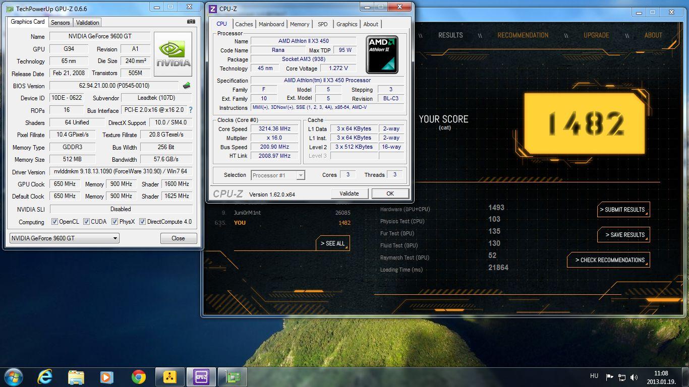This screenshot has width=689, height=387.
Task: Click the Bus Interface question mark help icon
Action: coord(190,110)
